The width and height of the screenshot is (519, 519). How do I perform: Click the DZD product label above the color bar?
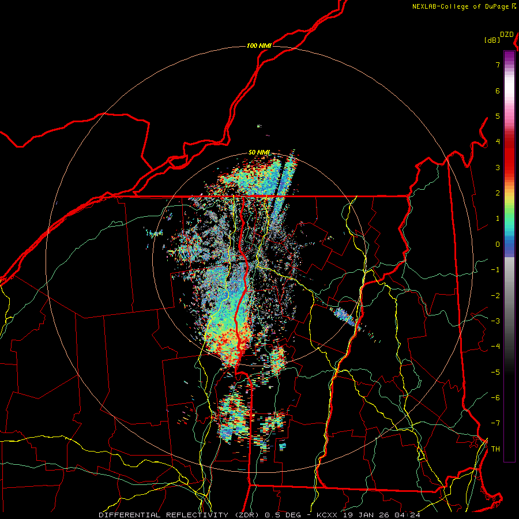(507, 35)
